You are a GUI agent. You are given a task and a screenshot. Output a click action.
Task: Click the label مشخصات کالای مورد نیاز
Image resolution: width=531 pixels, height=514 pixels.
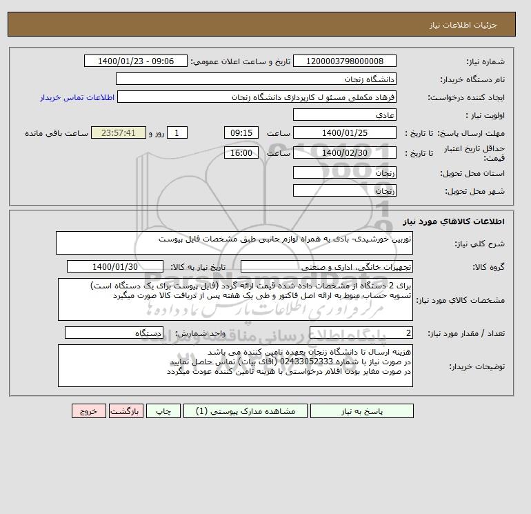(x=460, y=300)
